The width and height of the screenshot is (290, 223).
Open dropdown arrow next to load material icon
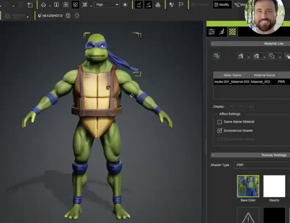point(264,56)
